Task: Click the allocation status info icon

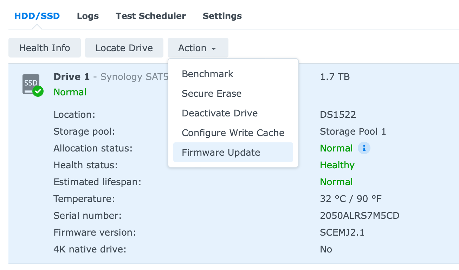Action: pyautogui.click(x=364, y=148)
